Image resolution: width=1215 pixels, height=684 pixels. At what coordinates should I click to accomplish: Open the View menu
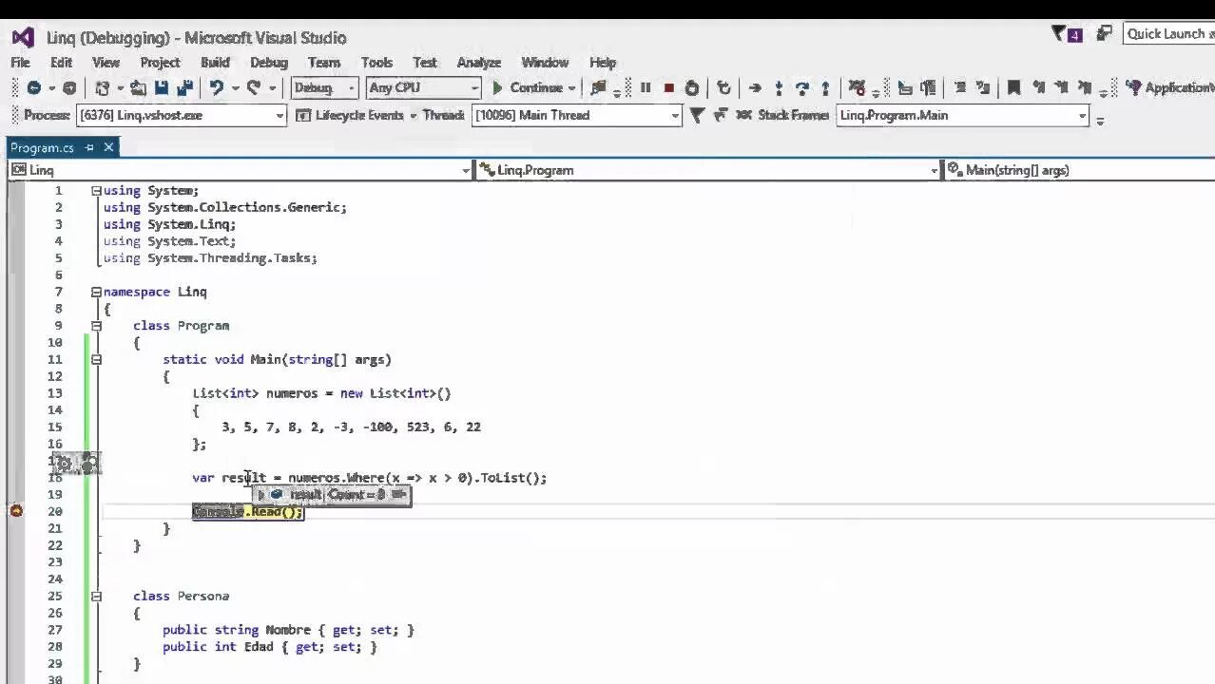coord(106,63)
